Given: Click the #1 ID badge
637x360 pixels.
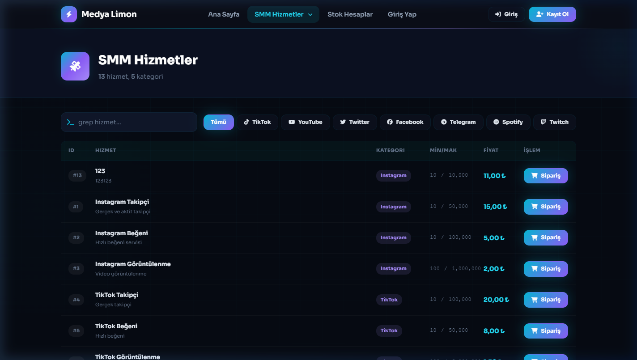Looking at the screenshot, I should (x=76, y=207).
